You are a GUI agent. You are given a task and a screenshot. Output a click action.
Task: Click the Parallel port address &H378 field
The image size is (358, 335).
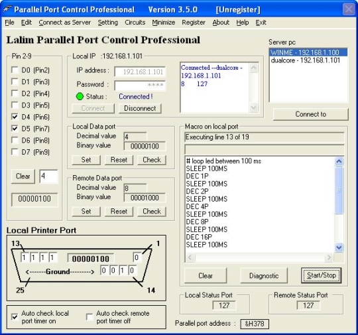(255, 324)
